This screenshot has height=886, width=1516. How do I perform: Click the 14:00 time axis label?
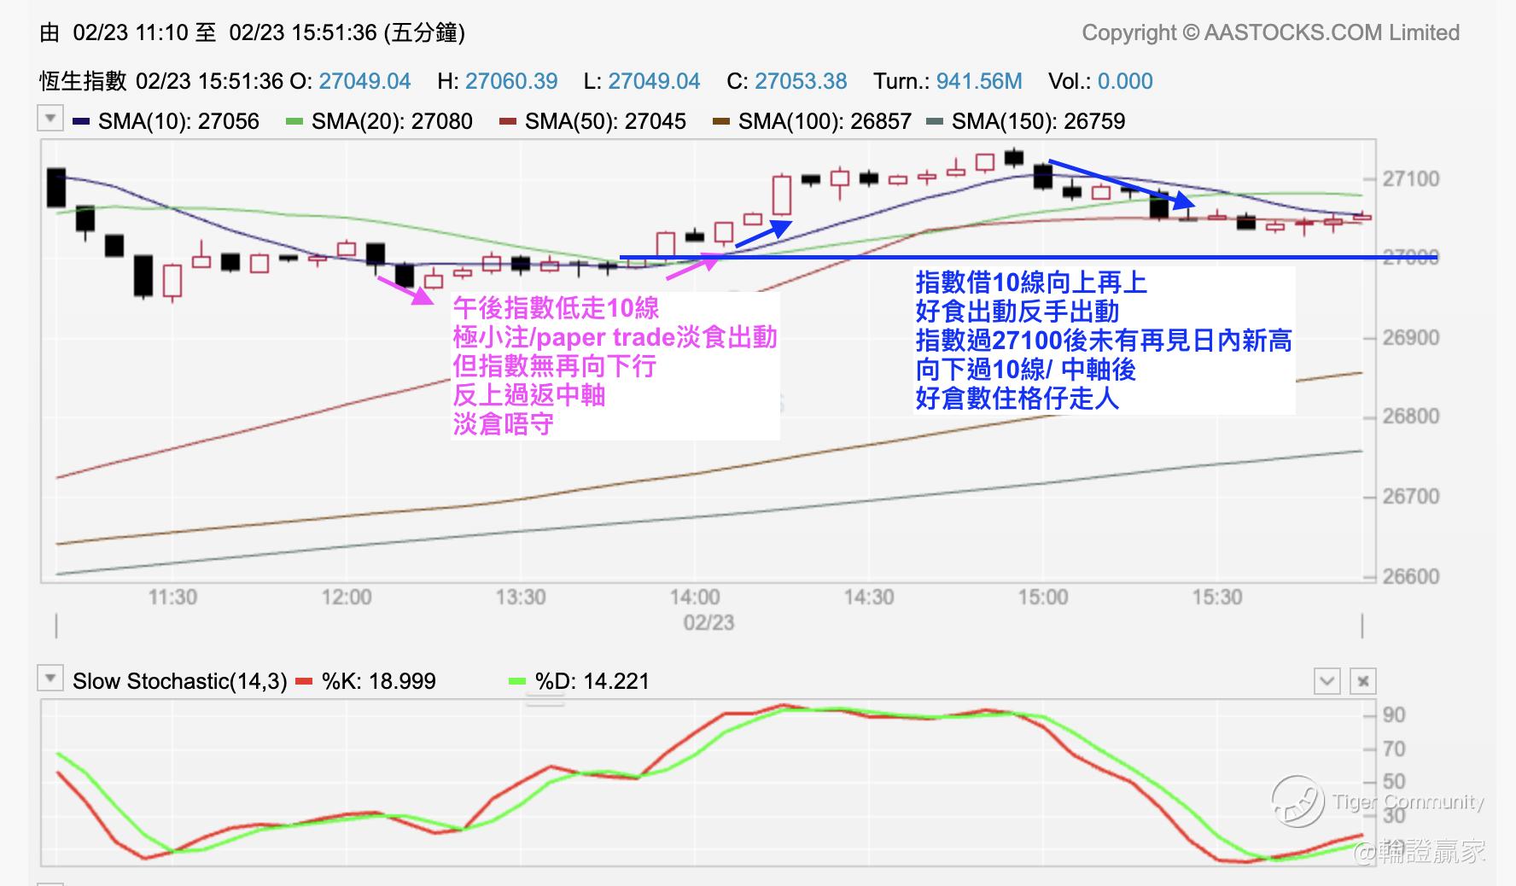tap(695, 597)
